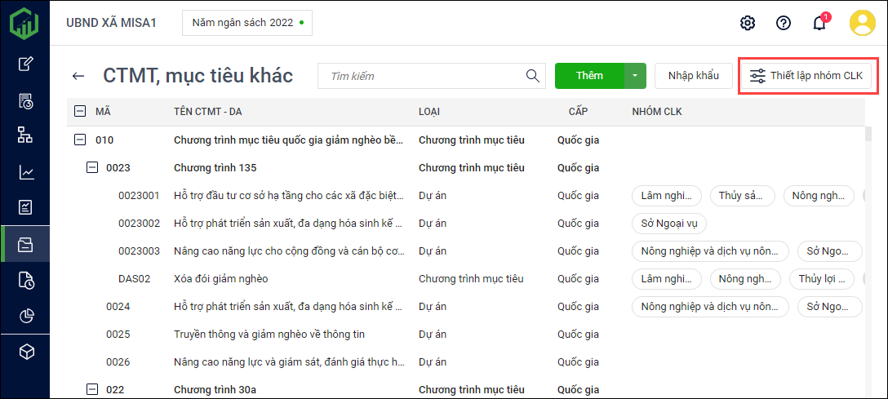Collapse the 010 program row

pos(80,140)
